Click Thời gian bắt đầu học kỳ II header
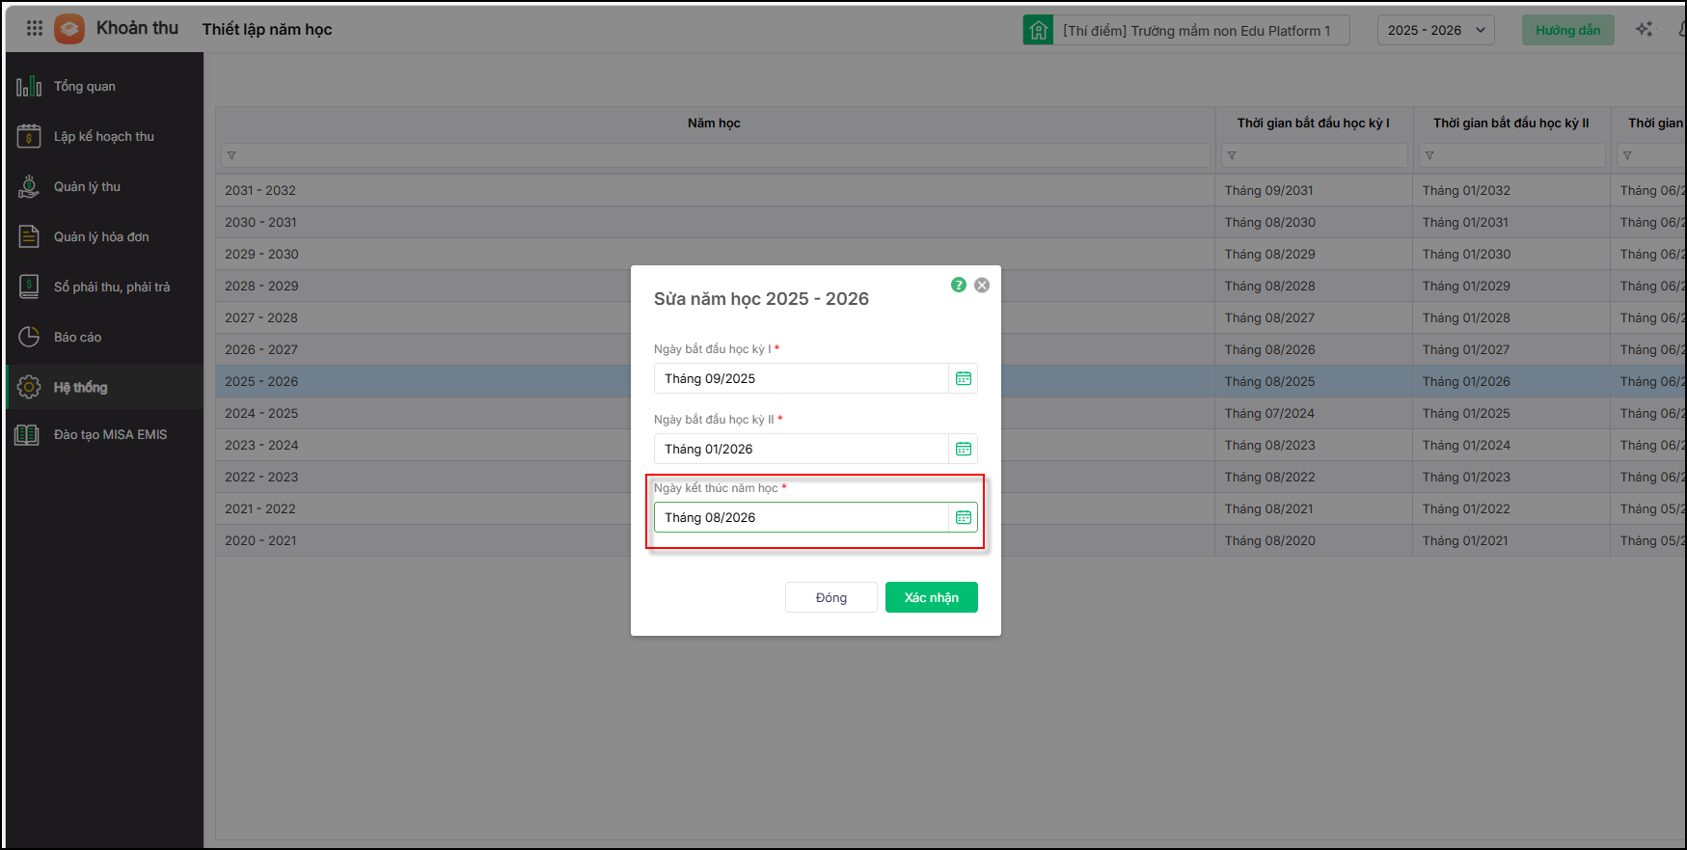This screenshot has width=1687, height=850. [1511, 123]
